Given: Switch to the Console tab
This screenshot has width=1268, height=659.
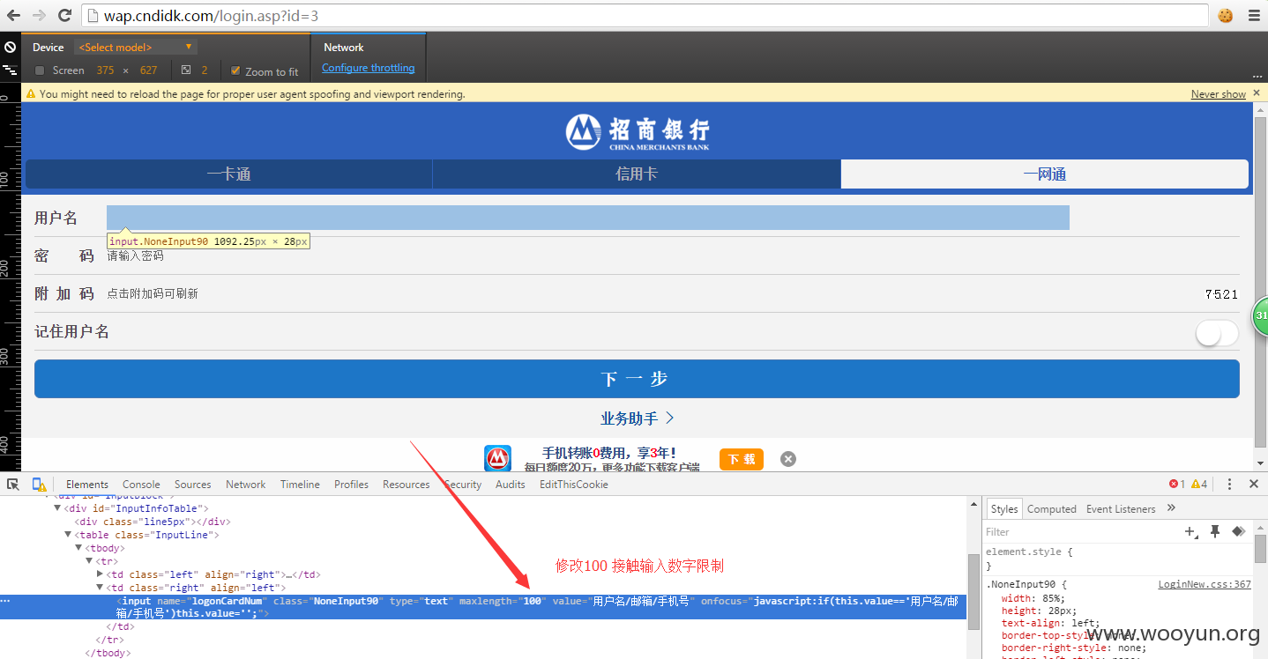Looking at the screenshot, I should [x=141, y=485].
